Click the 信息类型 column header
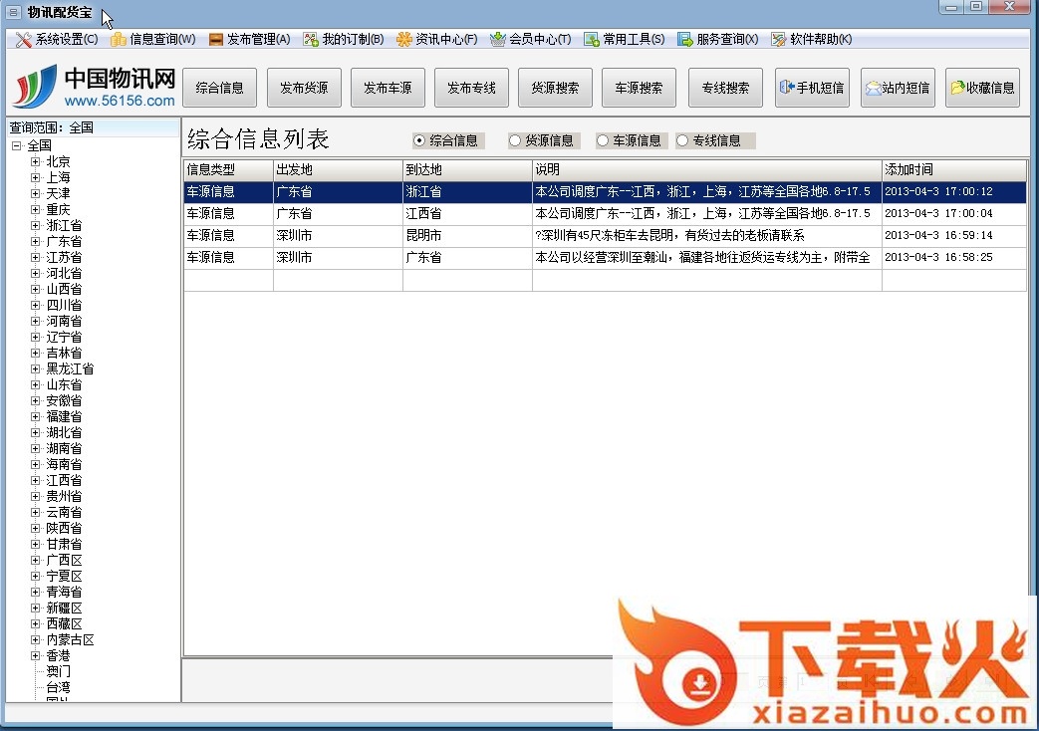The height and width of the screenshot is (731, 1039). point(228,169)
